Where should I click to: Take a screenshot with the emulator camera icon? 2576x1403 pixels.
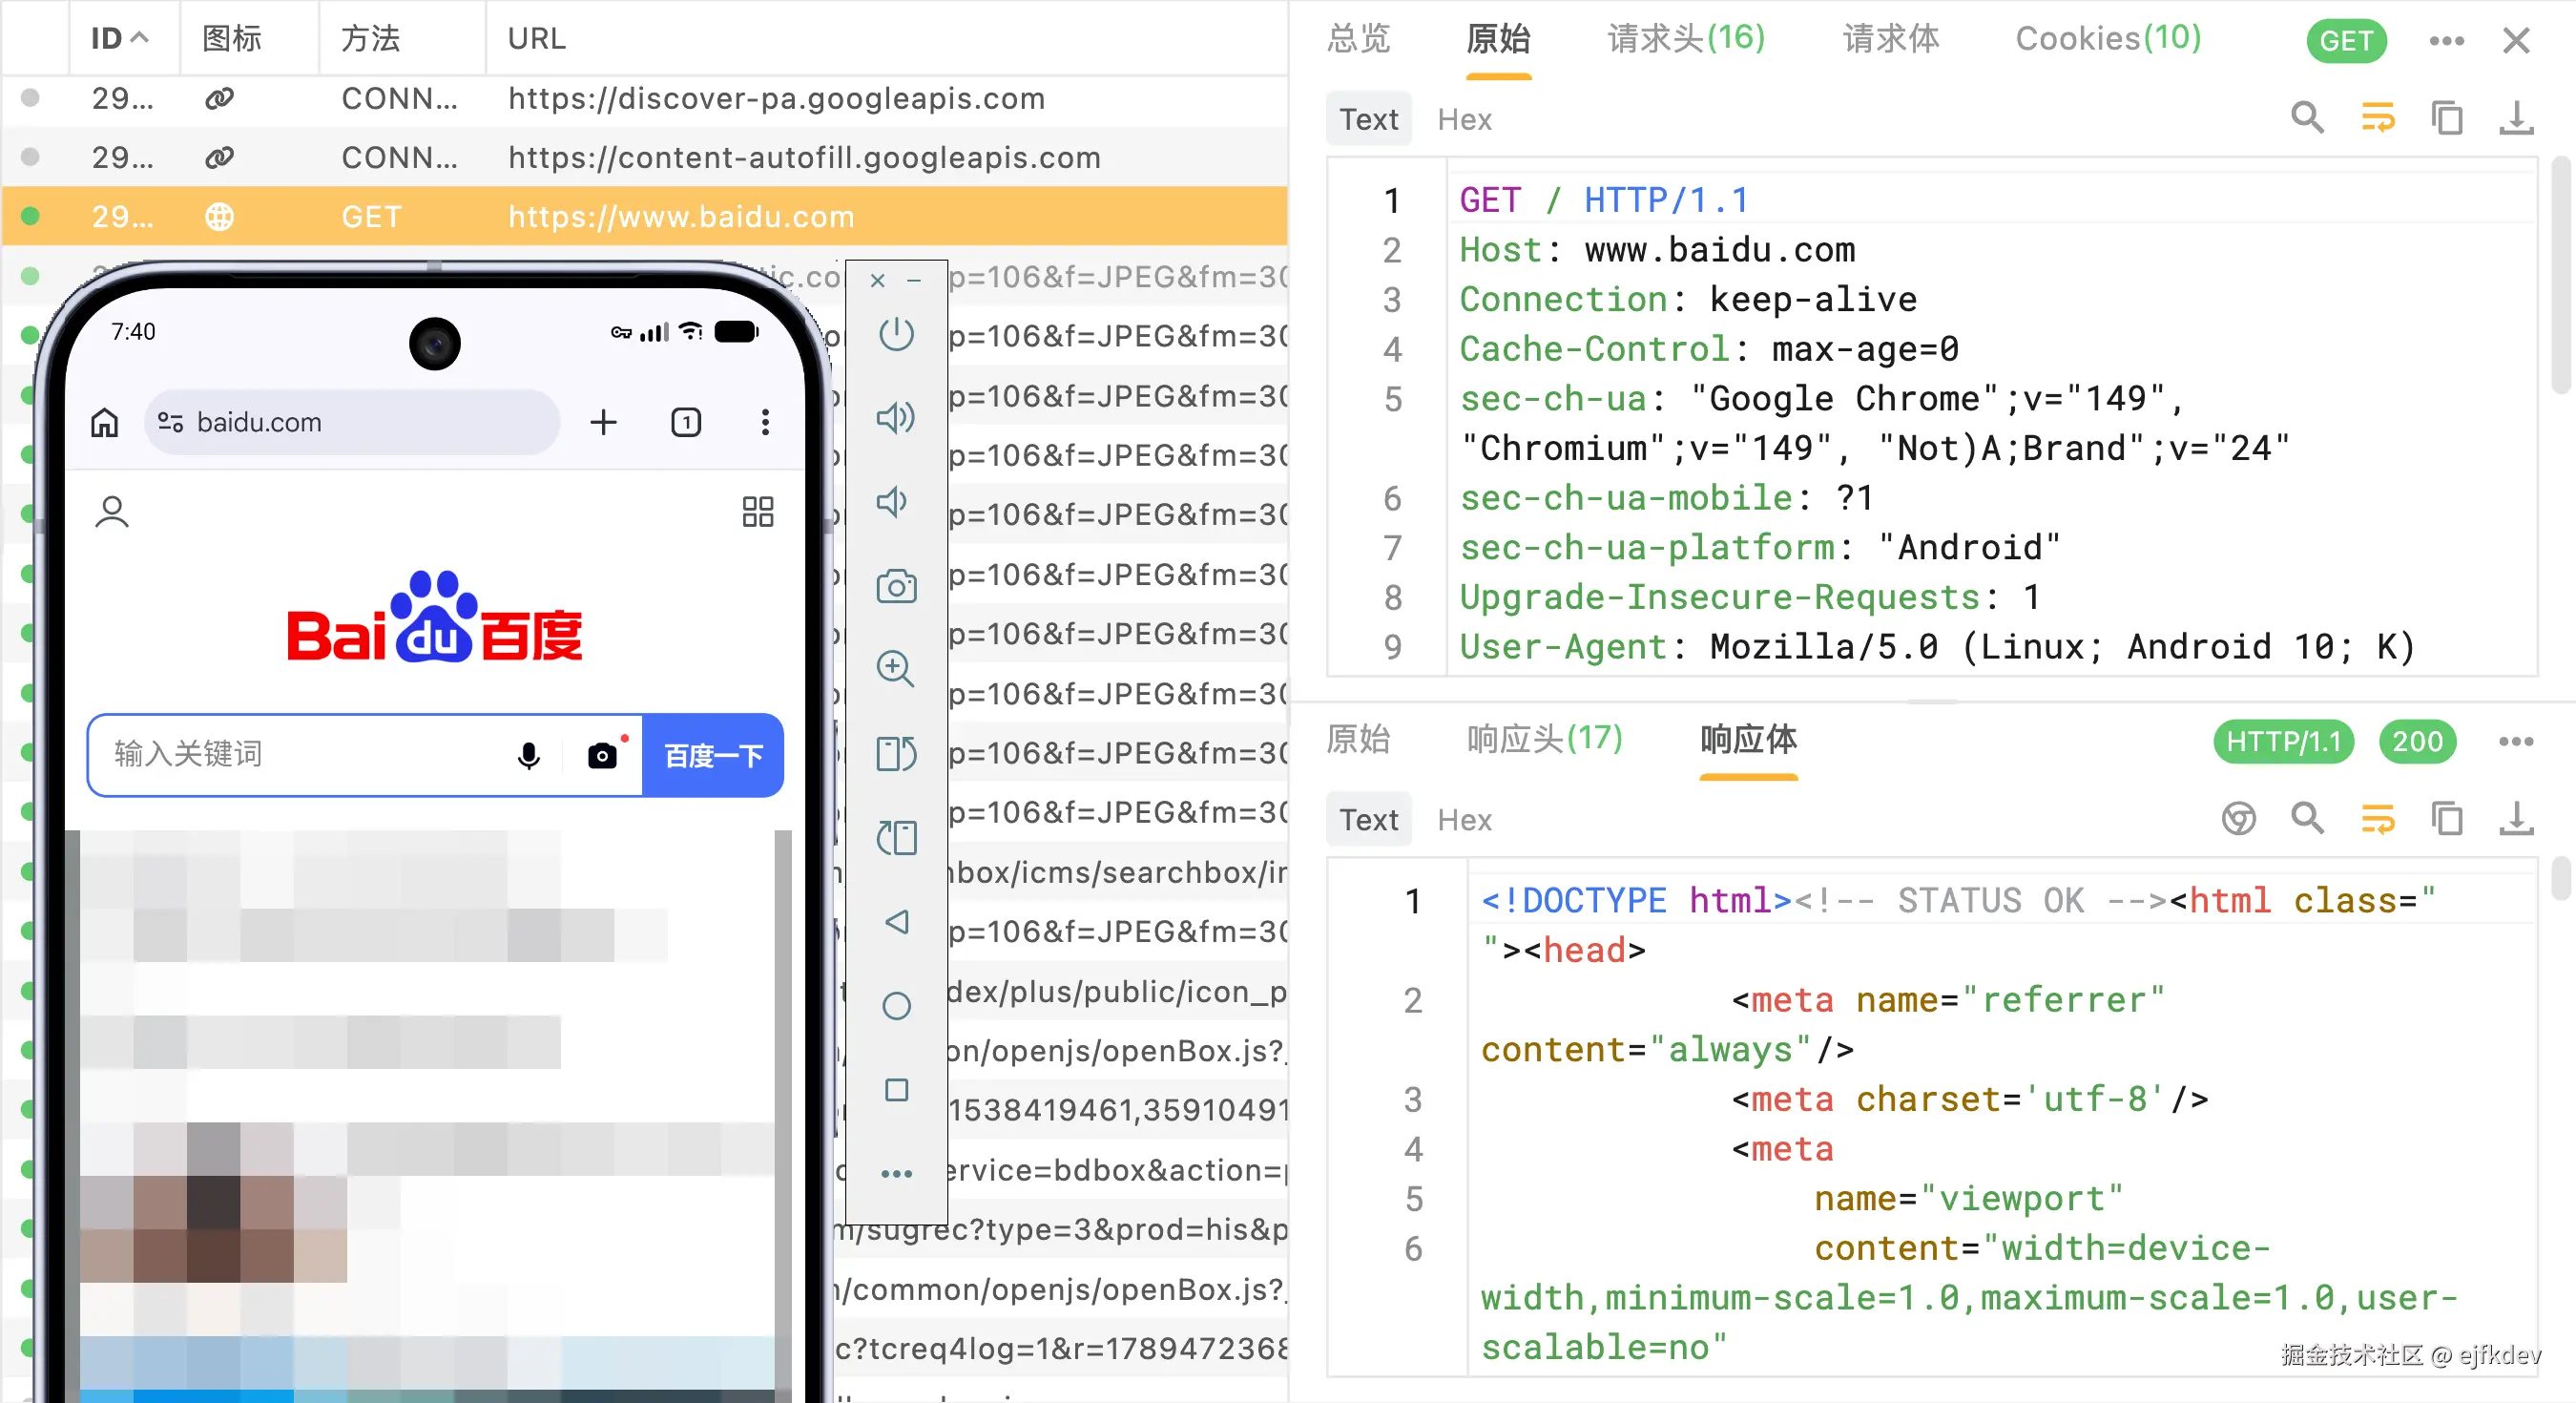(x=896, y=585)
